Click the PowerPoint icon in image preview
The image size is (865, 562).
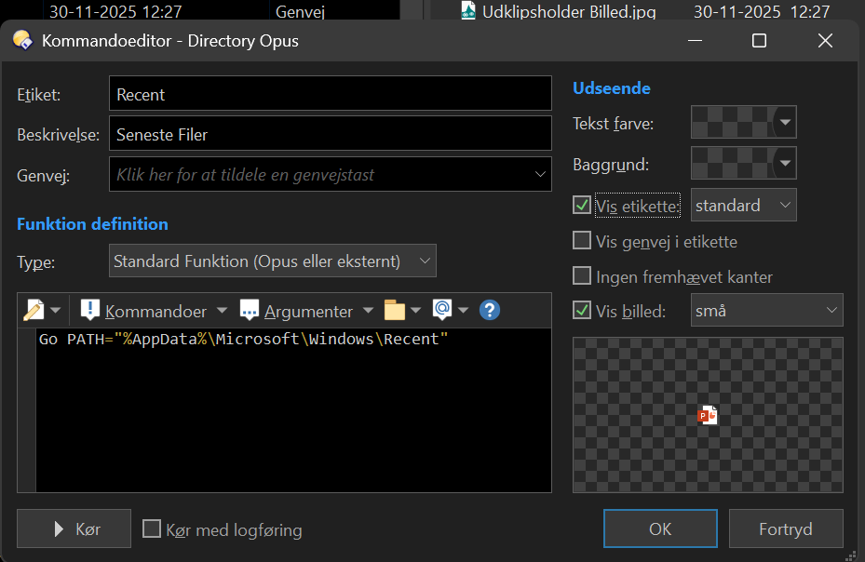708,415
